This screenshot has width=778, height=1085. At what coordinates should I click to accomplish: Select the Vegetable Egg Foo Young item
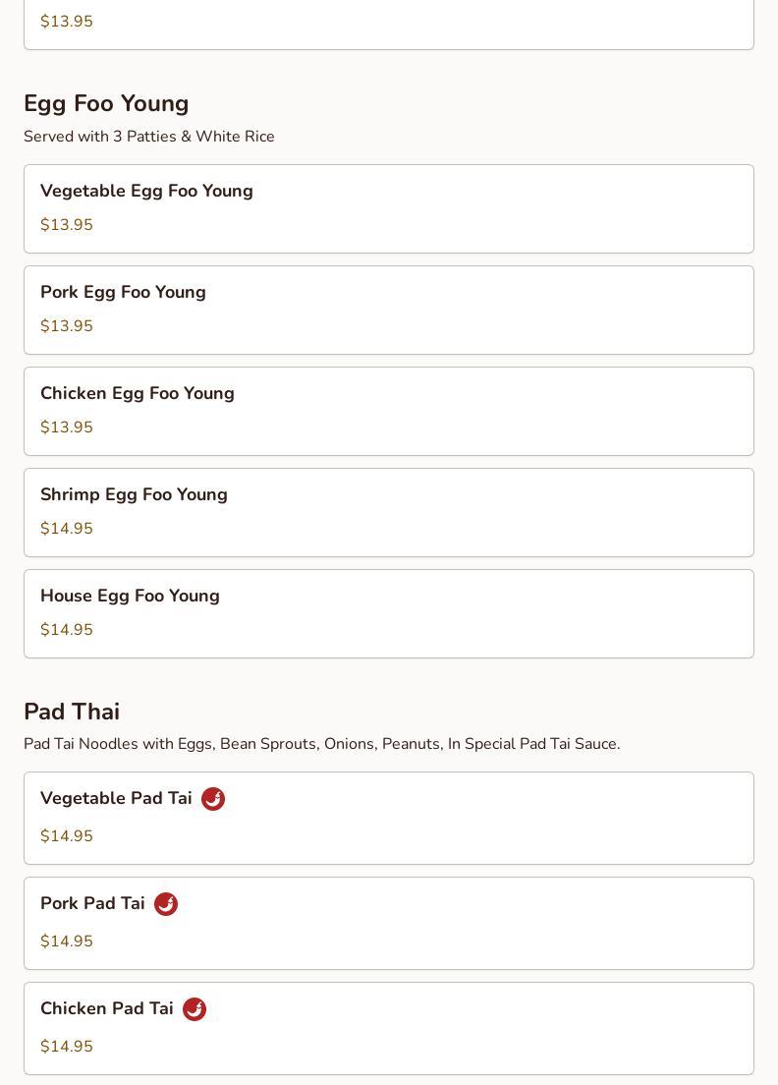388,208
